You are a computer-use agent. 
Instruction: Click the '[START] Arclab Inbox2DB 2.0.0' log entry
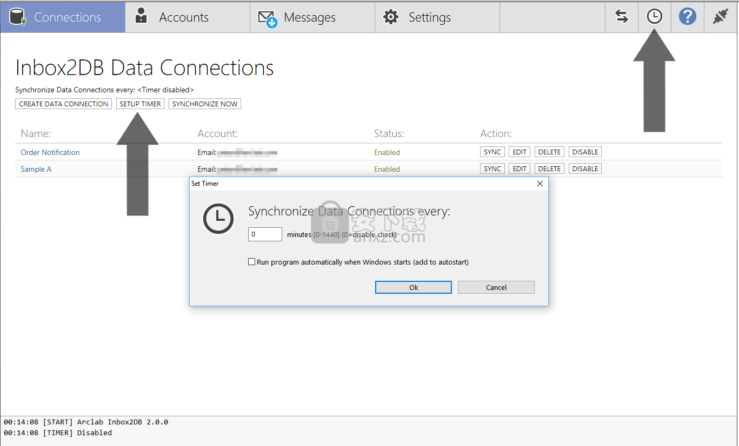(86, 422)
